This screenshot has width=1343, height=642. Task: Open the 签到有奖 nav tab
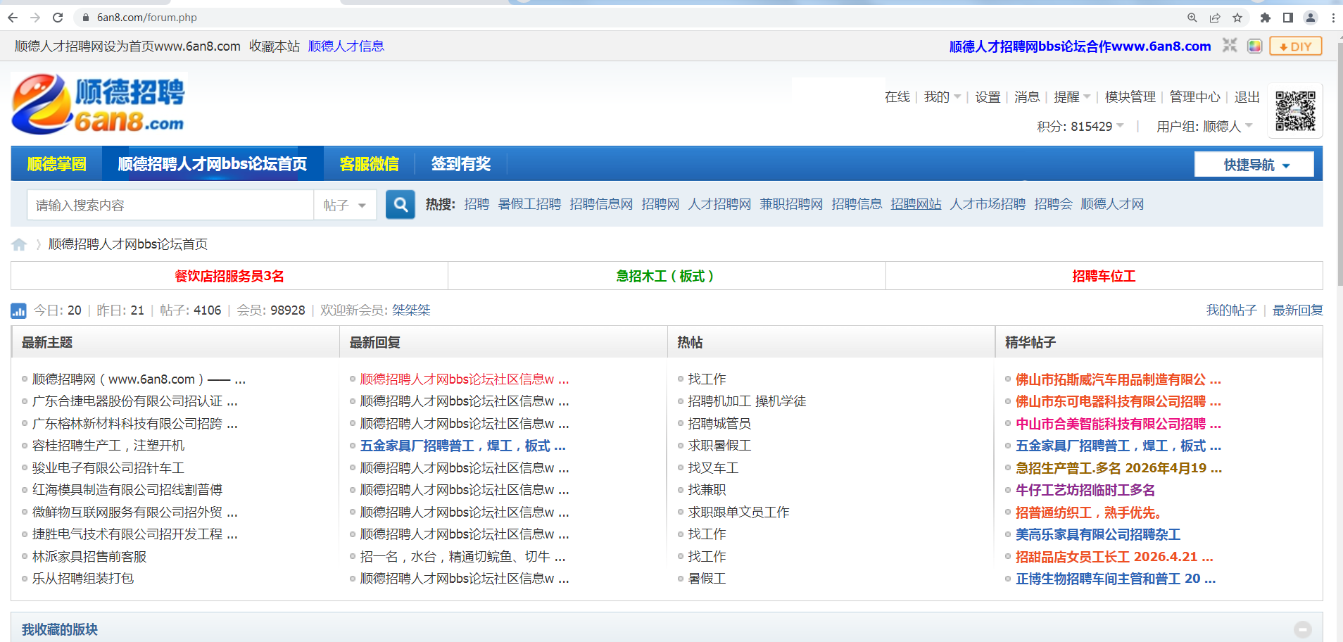click(x=460, y=164)
